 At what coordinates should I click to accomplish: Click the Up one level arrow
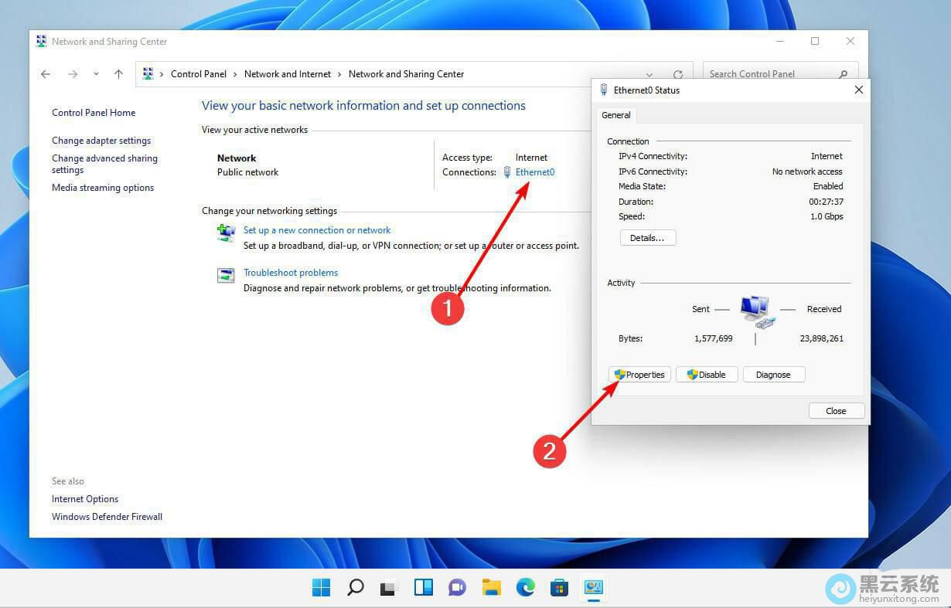(x=118, y=74)
